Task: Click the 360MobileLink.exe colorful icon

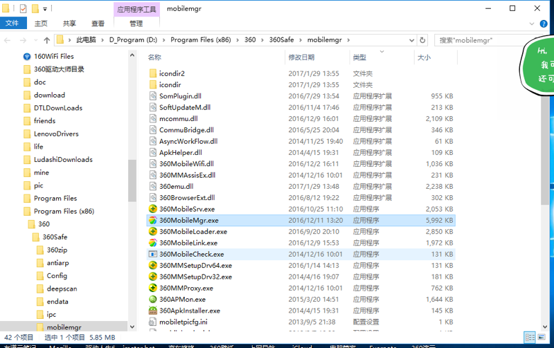Action: click(x=152, y=243)
